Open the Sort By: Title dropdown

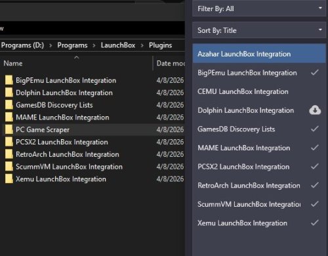pyautogui.click(x=259, y=30)
